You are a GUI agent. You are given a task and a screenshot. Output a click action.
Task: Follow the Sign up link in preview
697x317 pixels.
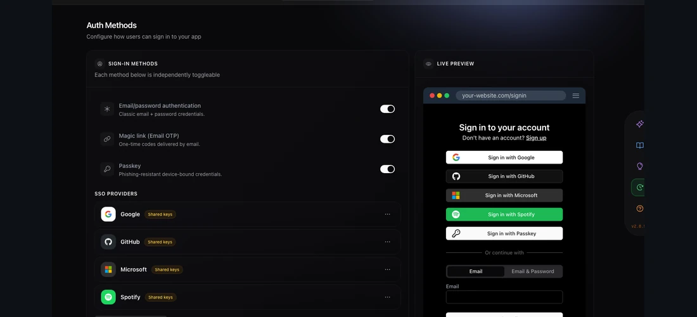pyautogui.click(x=536, y=138)
